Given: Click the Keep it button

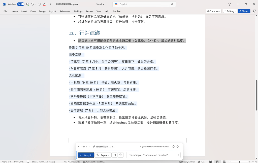Looking at the screenshot, I should tap(86, 155).
